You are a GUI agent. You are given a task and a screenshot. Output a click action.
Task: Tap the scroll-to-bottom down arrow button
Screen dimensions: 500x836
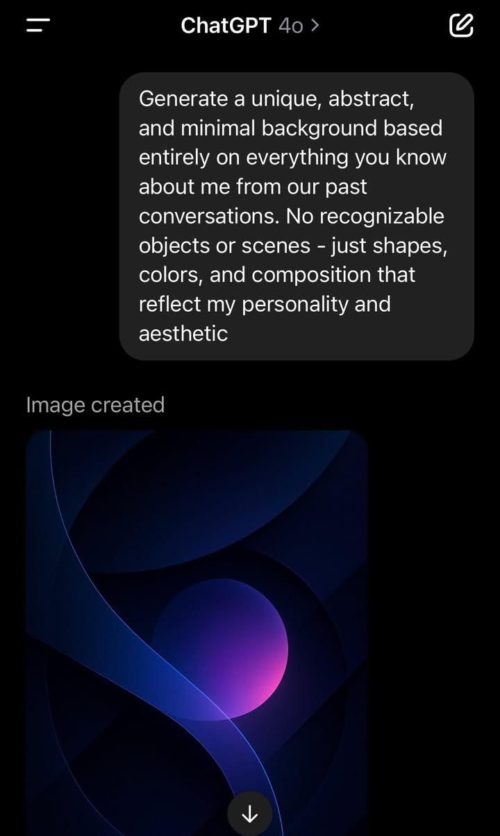[x=249, y=814]
